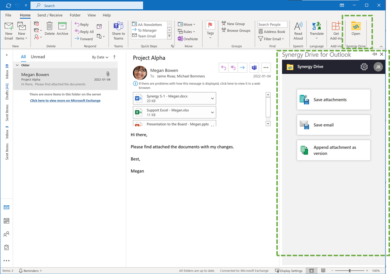The image size is (390, 274).
Task: Pin the Synergy Drive pane
Action: (374, 54)
